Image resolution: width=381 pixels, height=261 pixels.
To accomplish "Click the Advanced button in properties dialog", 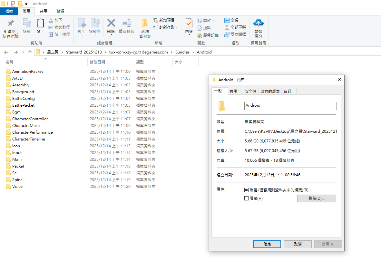I will (316, 198).
